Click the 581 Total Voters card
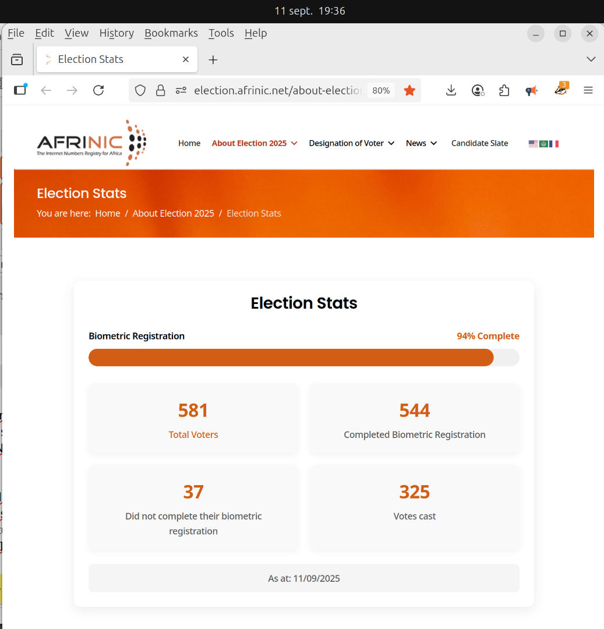 tap(193, 419)
